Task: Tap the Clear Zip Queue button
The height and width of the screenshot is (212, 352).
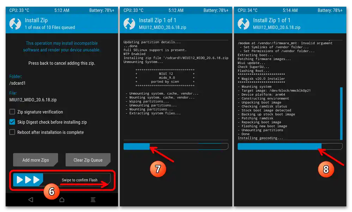Action: click(88, 160)
